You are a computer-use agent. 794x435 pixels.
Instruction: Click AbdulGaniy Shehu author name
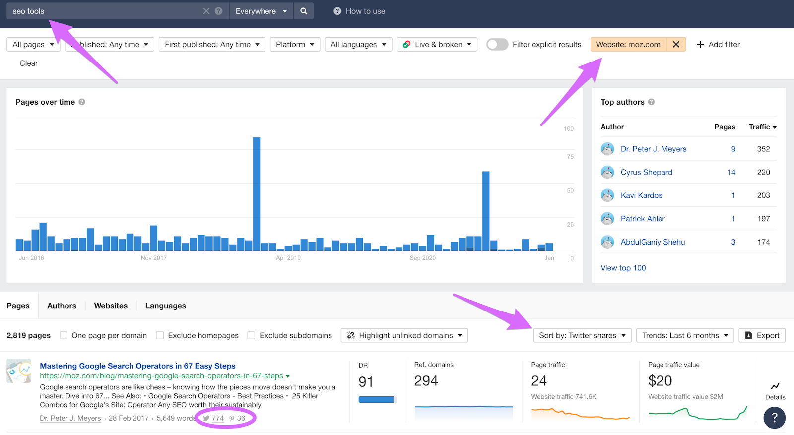(653, 242)
